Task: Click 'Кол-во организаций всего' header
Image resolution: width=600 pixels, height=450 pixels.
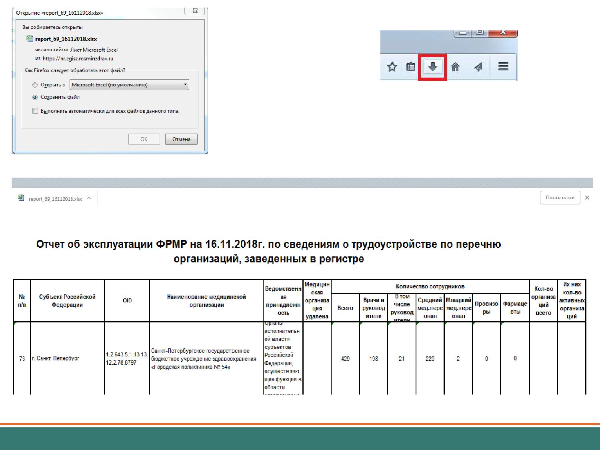Action: pos(544,301)
